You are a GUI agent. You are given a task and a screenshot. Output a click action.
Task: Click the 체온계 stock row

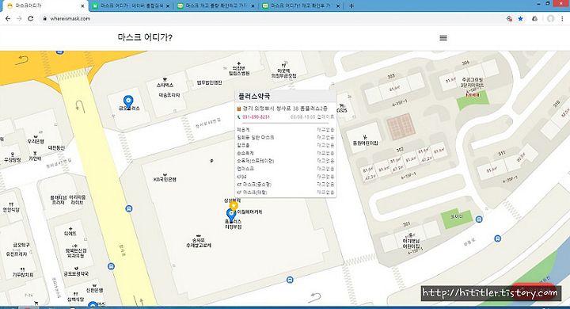click(x=285, y=130)
